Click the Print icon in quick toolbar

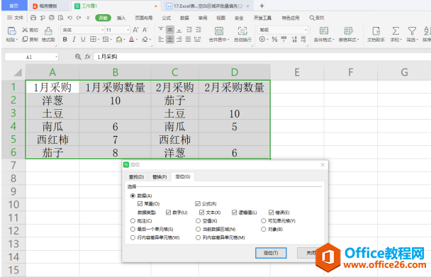(52, 18)
